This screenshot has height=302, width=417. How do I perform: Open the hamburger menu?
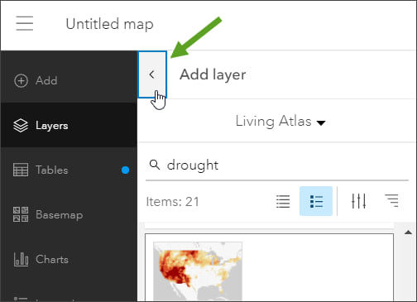[24, 23]
